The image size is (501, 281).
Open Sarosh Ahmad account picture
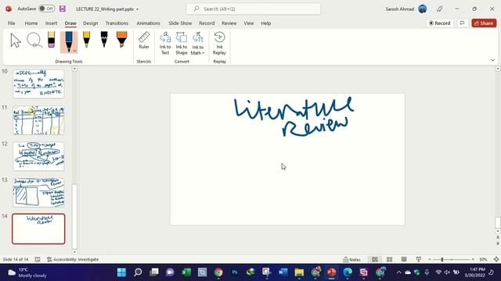pos(423,9)
